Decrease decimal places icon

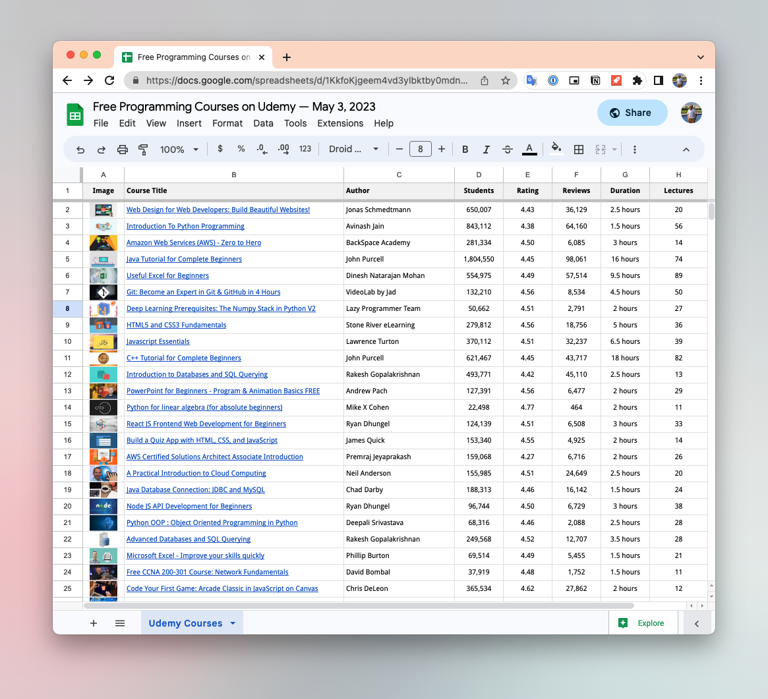click(x=262, y=150)
